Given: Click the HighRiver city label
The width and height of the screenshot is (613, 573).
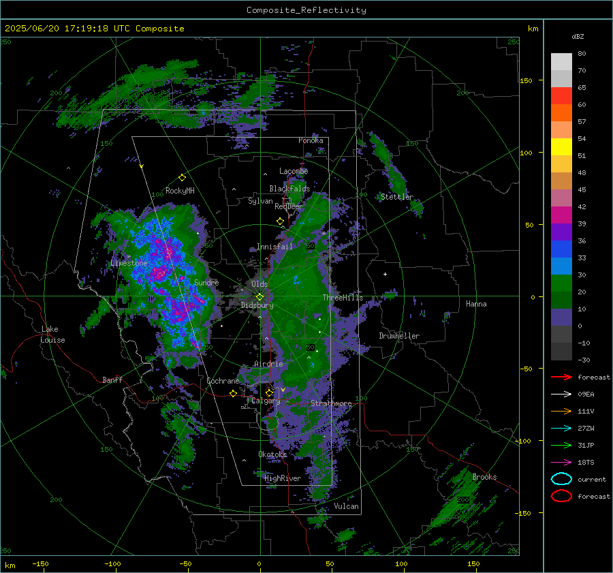Looking at the screenshot, I should (283, 478).
